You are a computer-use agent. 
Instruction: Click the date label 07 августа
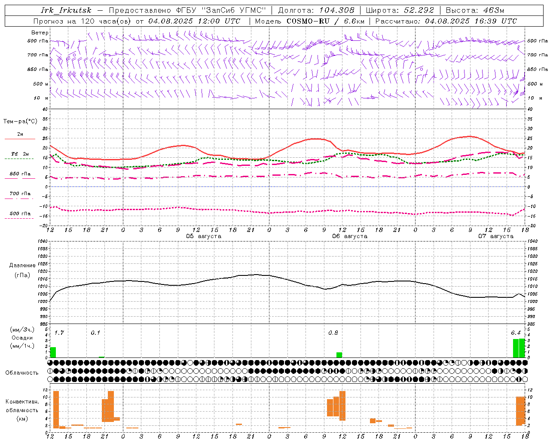[x=496, y=236]
